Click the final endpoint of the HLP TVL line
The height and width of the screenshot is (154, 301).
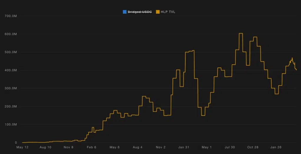point(297,70)
